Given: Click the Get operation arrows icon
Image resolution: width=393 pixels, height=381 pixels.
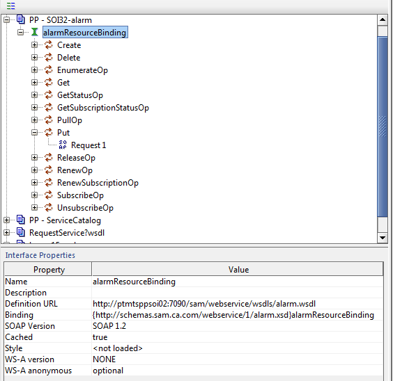Looking at the screenshot, I should click(49, 82).
